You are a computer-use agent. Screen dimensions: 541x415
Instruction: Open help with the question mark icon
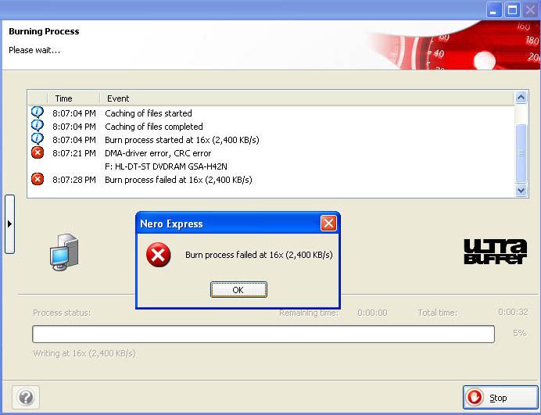tap(25, 397)
